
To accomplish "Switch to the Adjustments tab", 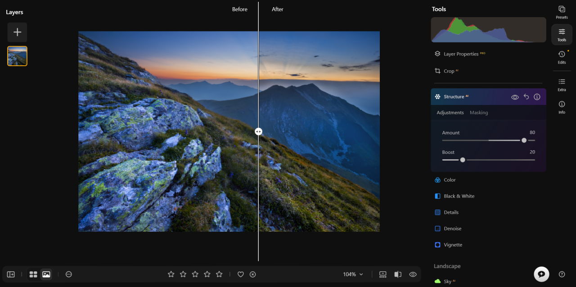I will point(450,112).
